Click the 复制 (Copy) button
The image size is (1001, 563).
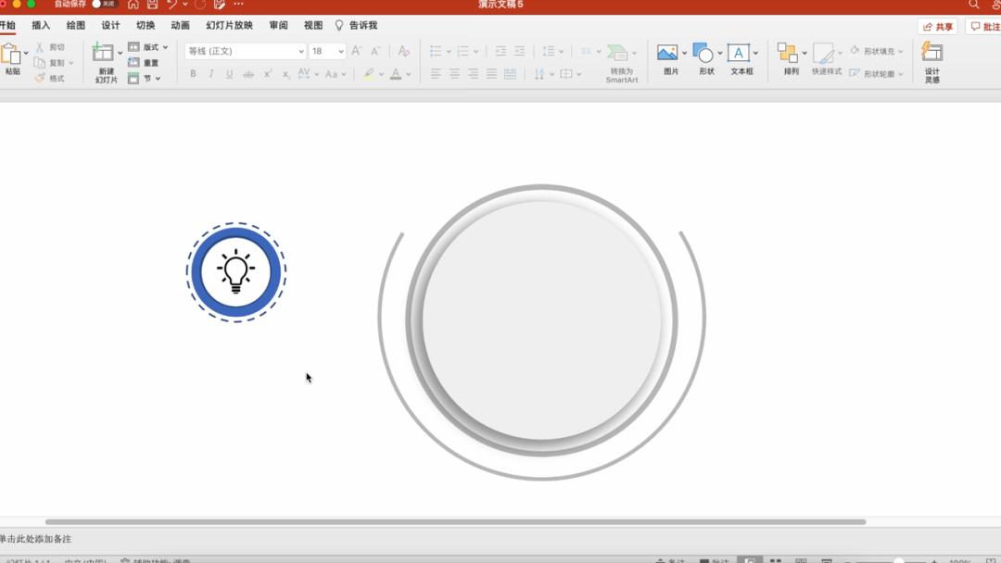pyautogui.click(x=50, y=62)
